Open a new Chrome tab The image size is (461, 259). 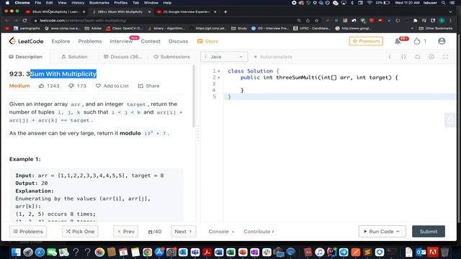click(x=225, y=12)
